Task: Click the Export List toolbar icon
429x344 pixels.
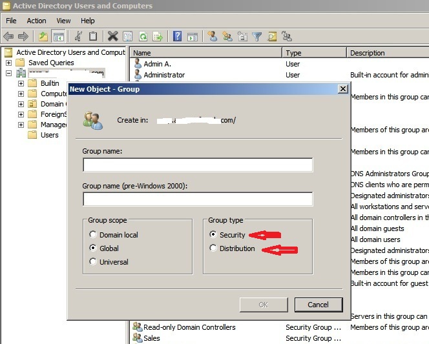Action: click(x=158, y=36)
